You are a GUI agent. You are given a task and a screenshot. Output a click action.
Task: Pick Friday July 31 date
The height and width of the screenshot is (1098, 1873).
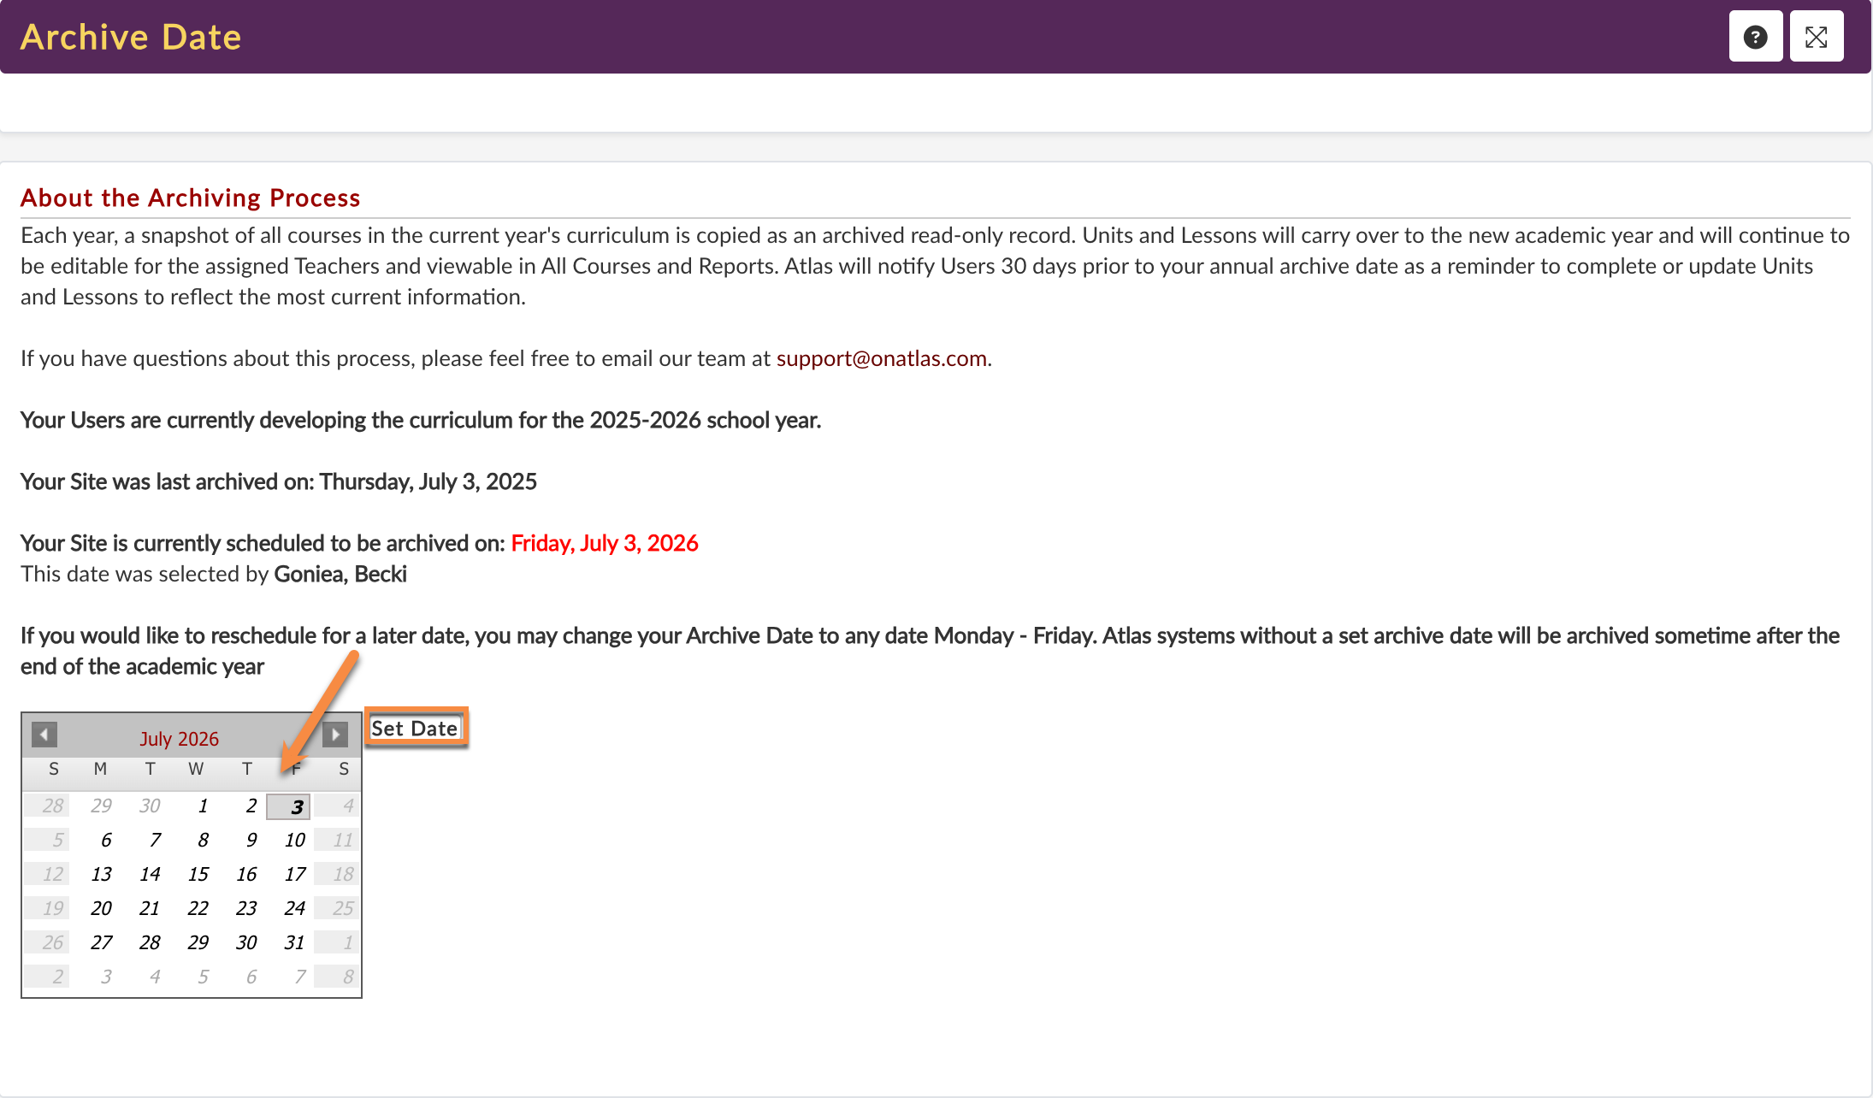coord(294,942)
